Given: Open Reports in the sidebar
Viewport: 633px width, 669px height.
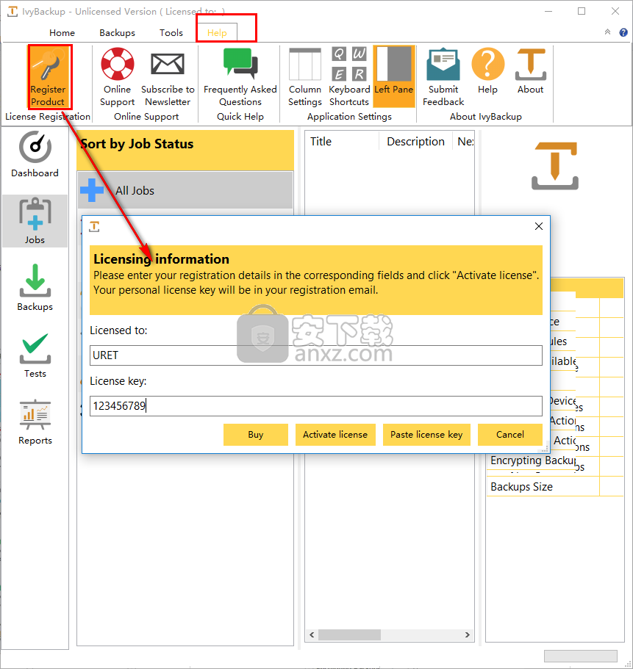Looking at the screenshot, I should tap(35, 422).
